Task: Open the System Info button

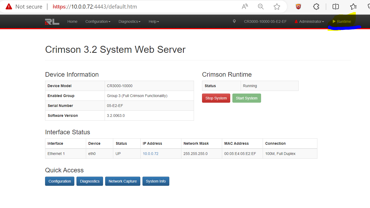Action: [156, 181]
